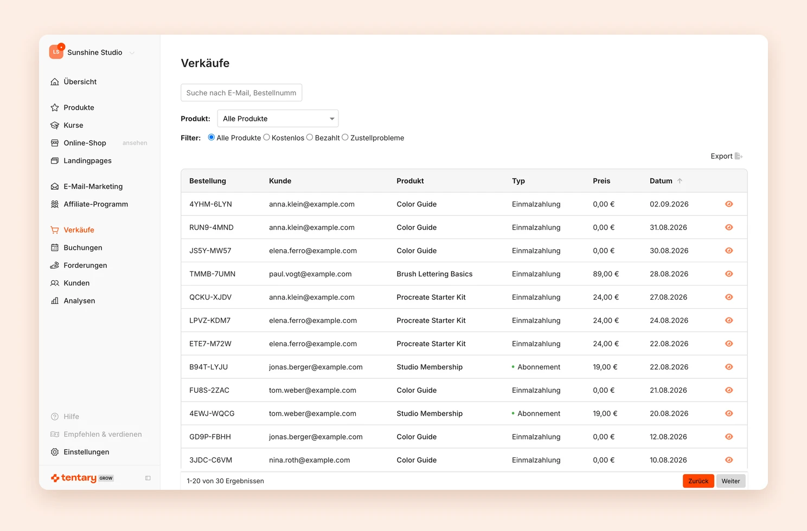View order TMMB-7UMN via eye icon
Screen dimensions: 807x531
click(x=729, y=274)
